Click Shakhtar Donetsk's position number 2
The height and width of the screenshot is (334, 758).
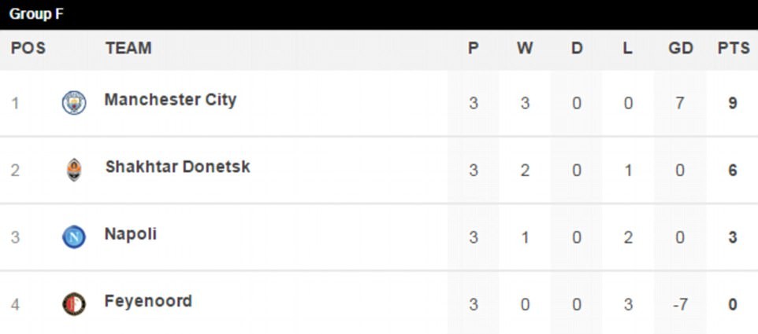[15, 170]
